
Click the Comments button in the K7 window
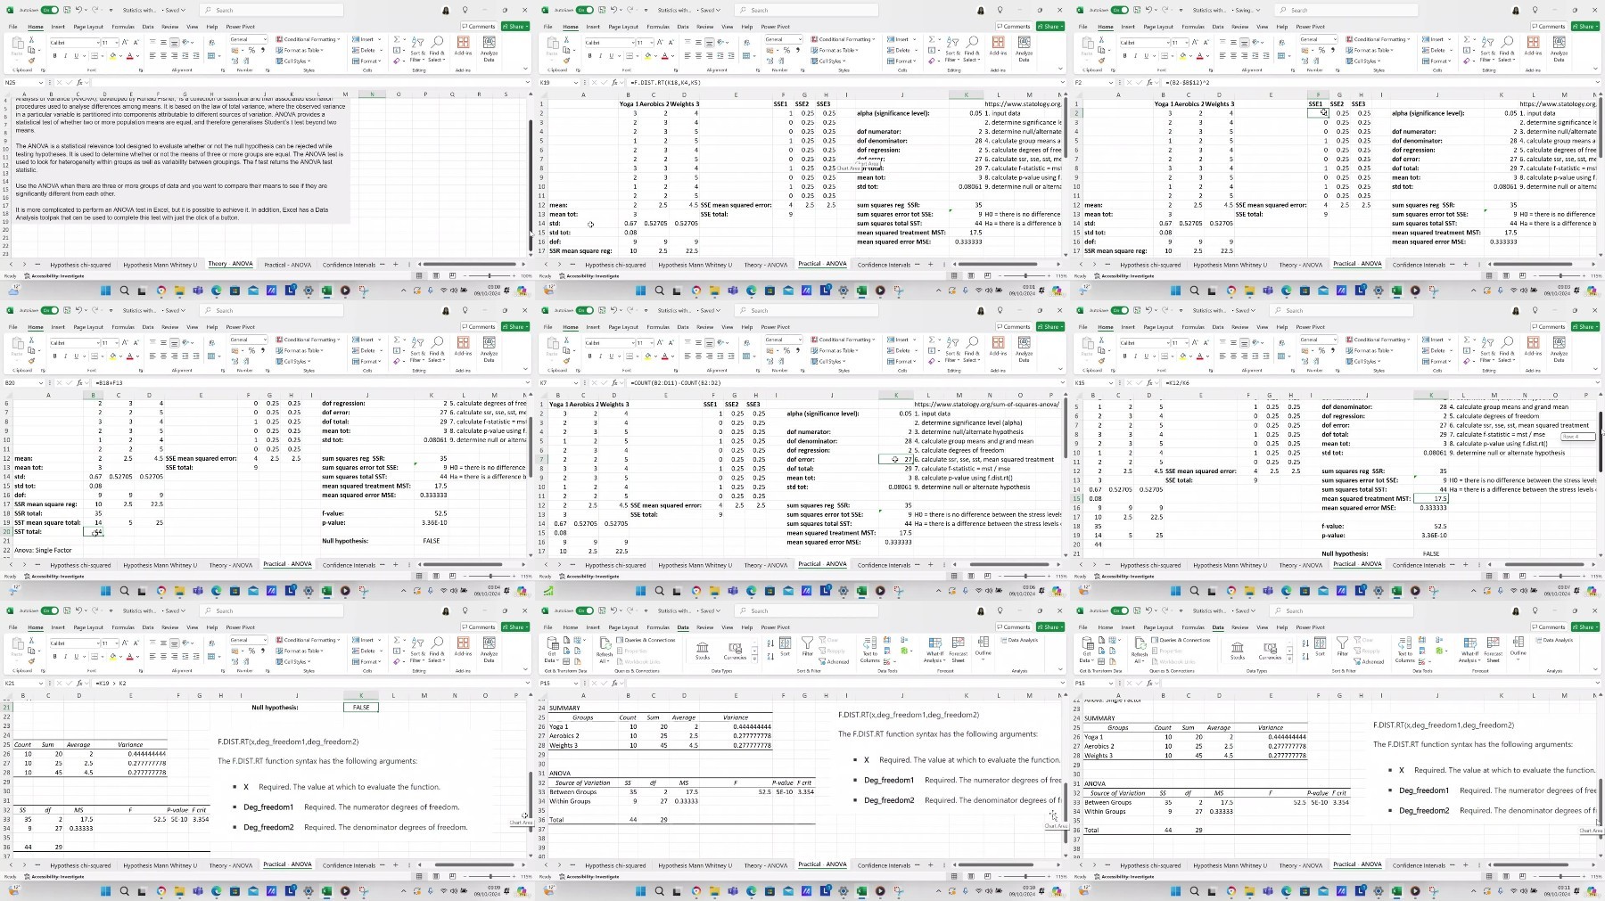[x=1014, y=327]
